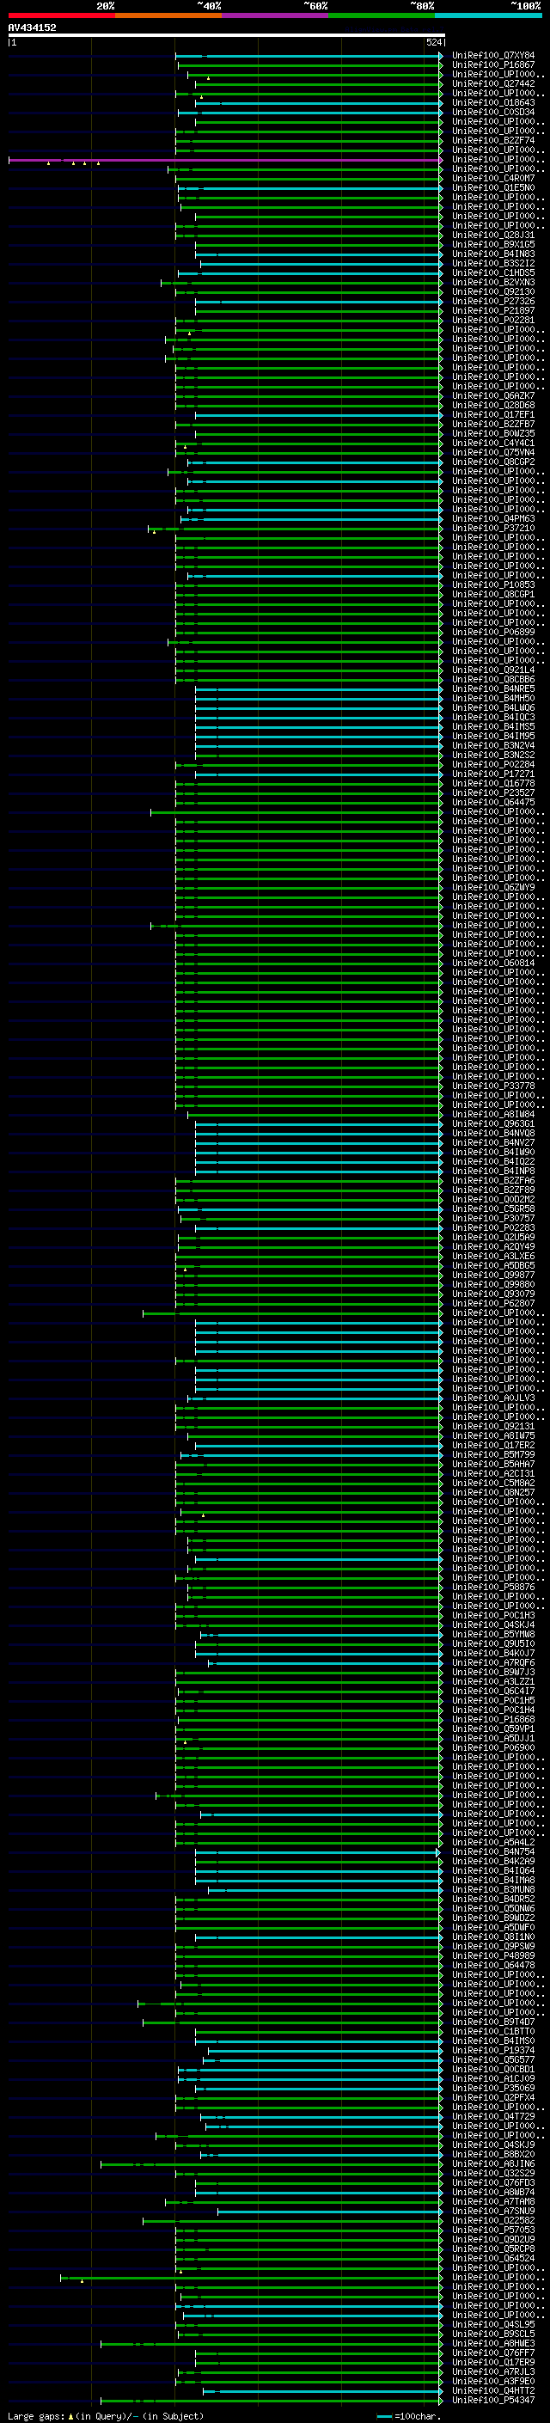This screenshot has width=550, height=2423.
Task: Select hit label UniRef100_P30757
Action: coord(493,1219)
